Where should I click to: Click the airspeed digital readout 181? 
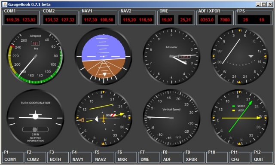click(x=35, y=43)
